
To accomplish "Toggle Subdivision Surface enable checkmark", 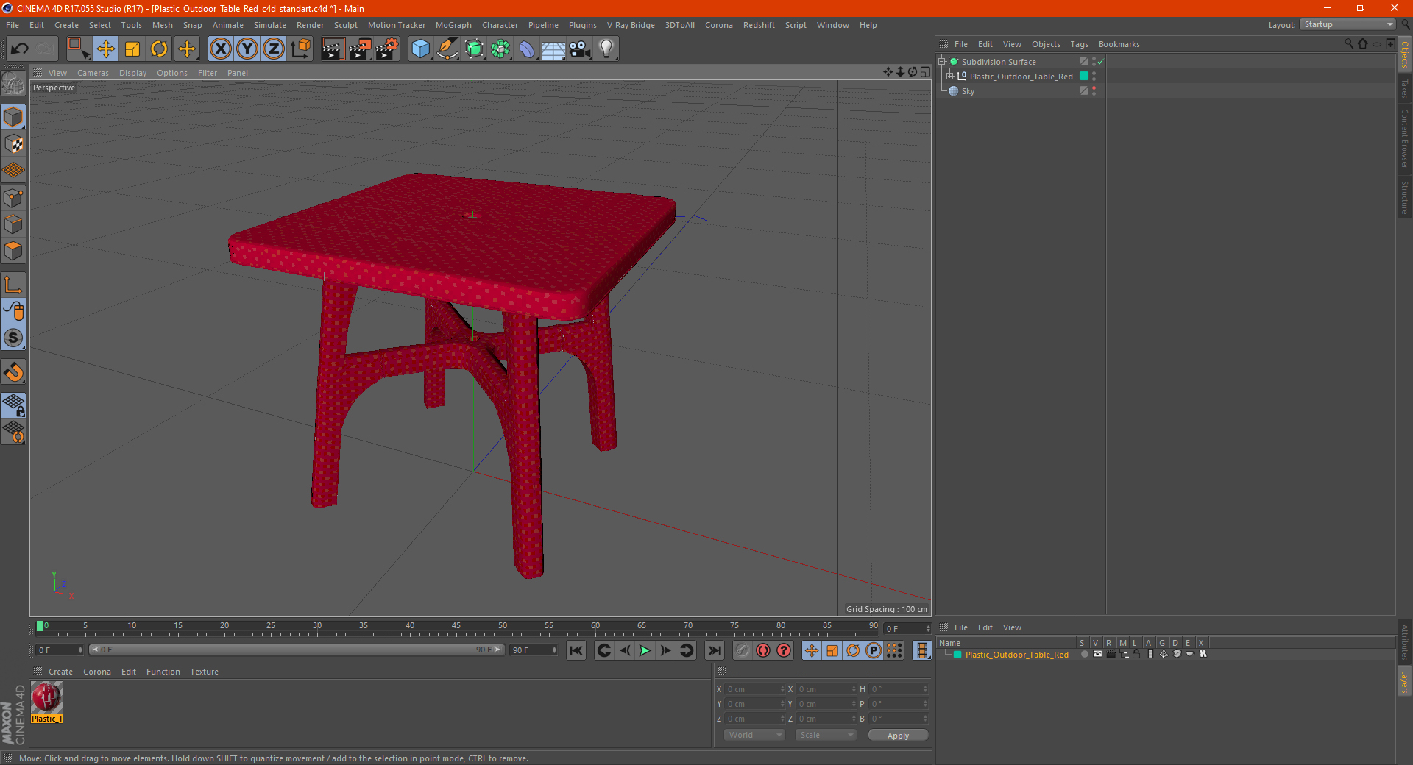I will point(1100,62).
